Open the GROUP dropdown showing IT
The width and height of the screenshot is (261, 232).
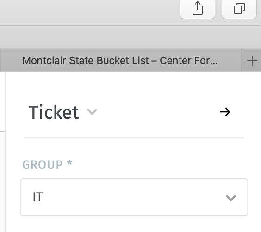pyautogui.click(x=134, y=197)
